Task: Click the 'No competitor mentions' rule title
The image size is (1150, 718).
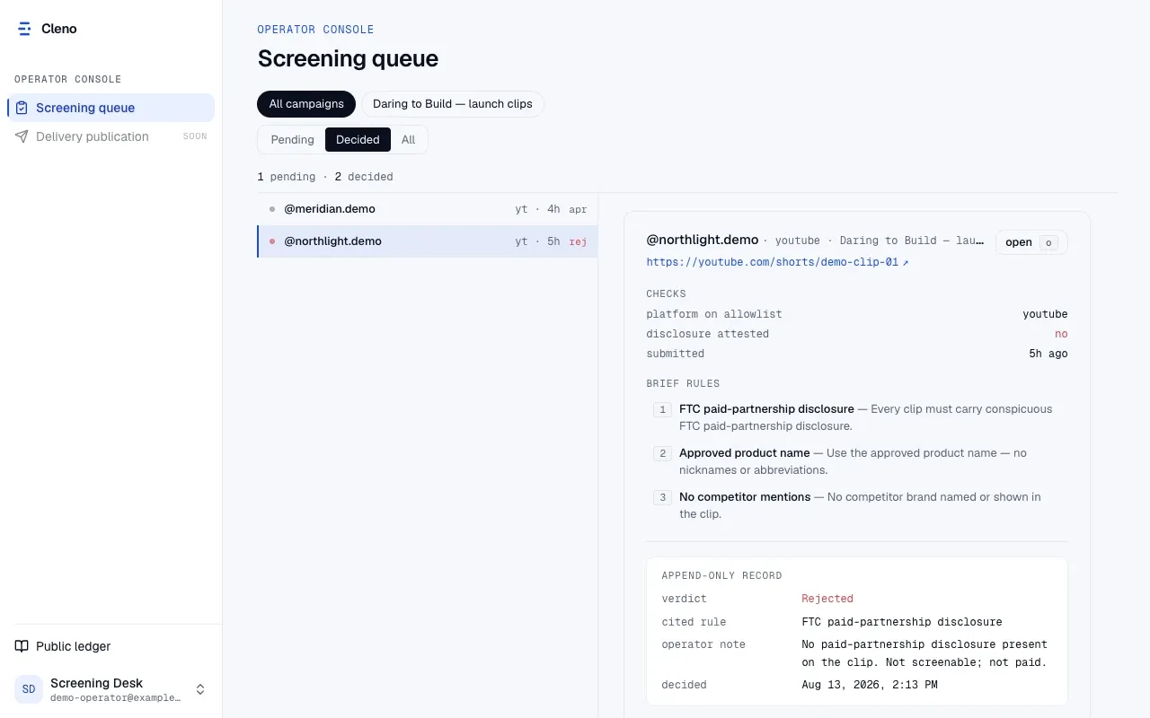Action: (x=745, y=497)
